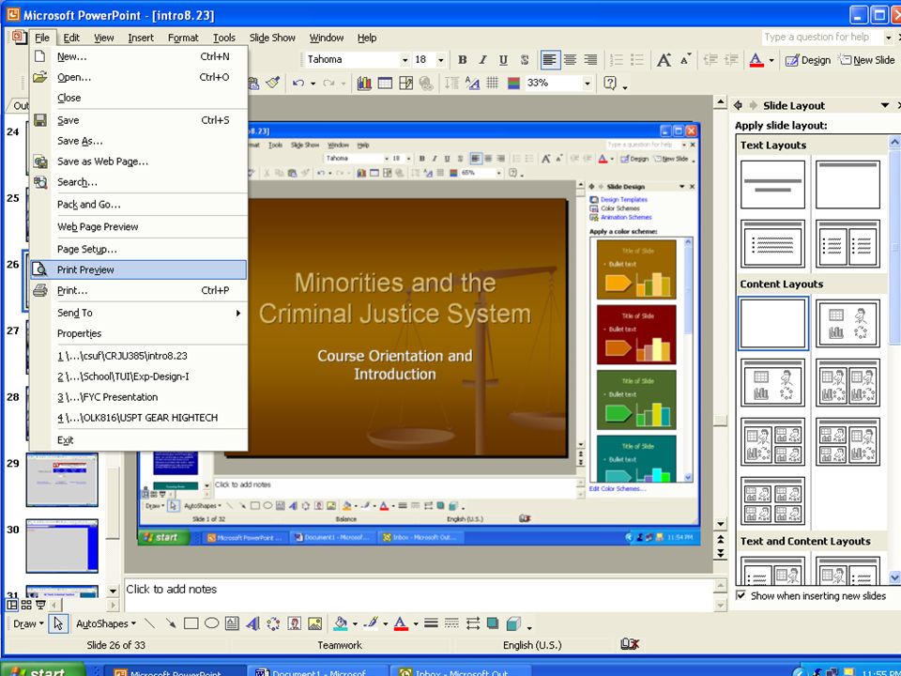Open the Slide Layout task pane dropdown
The height and width of the screenshot is (676, 901).
click(x=885, y=106)
